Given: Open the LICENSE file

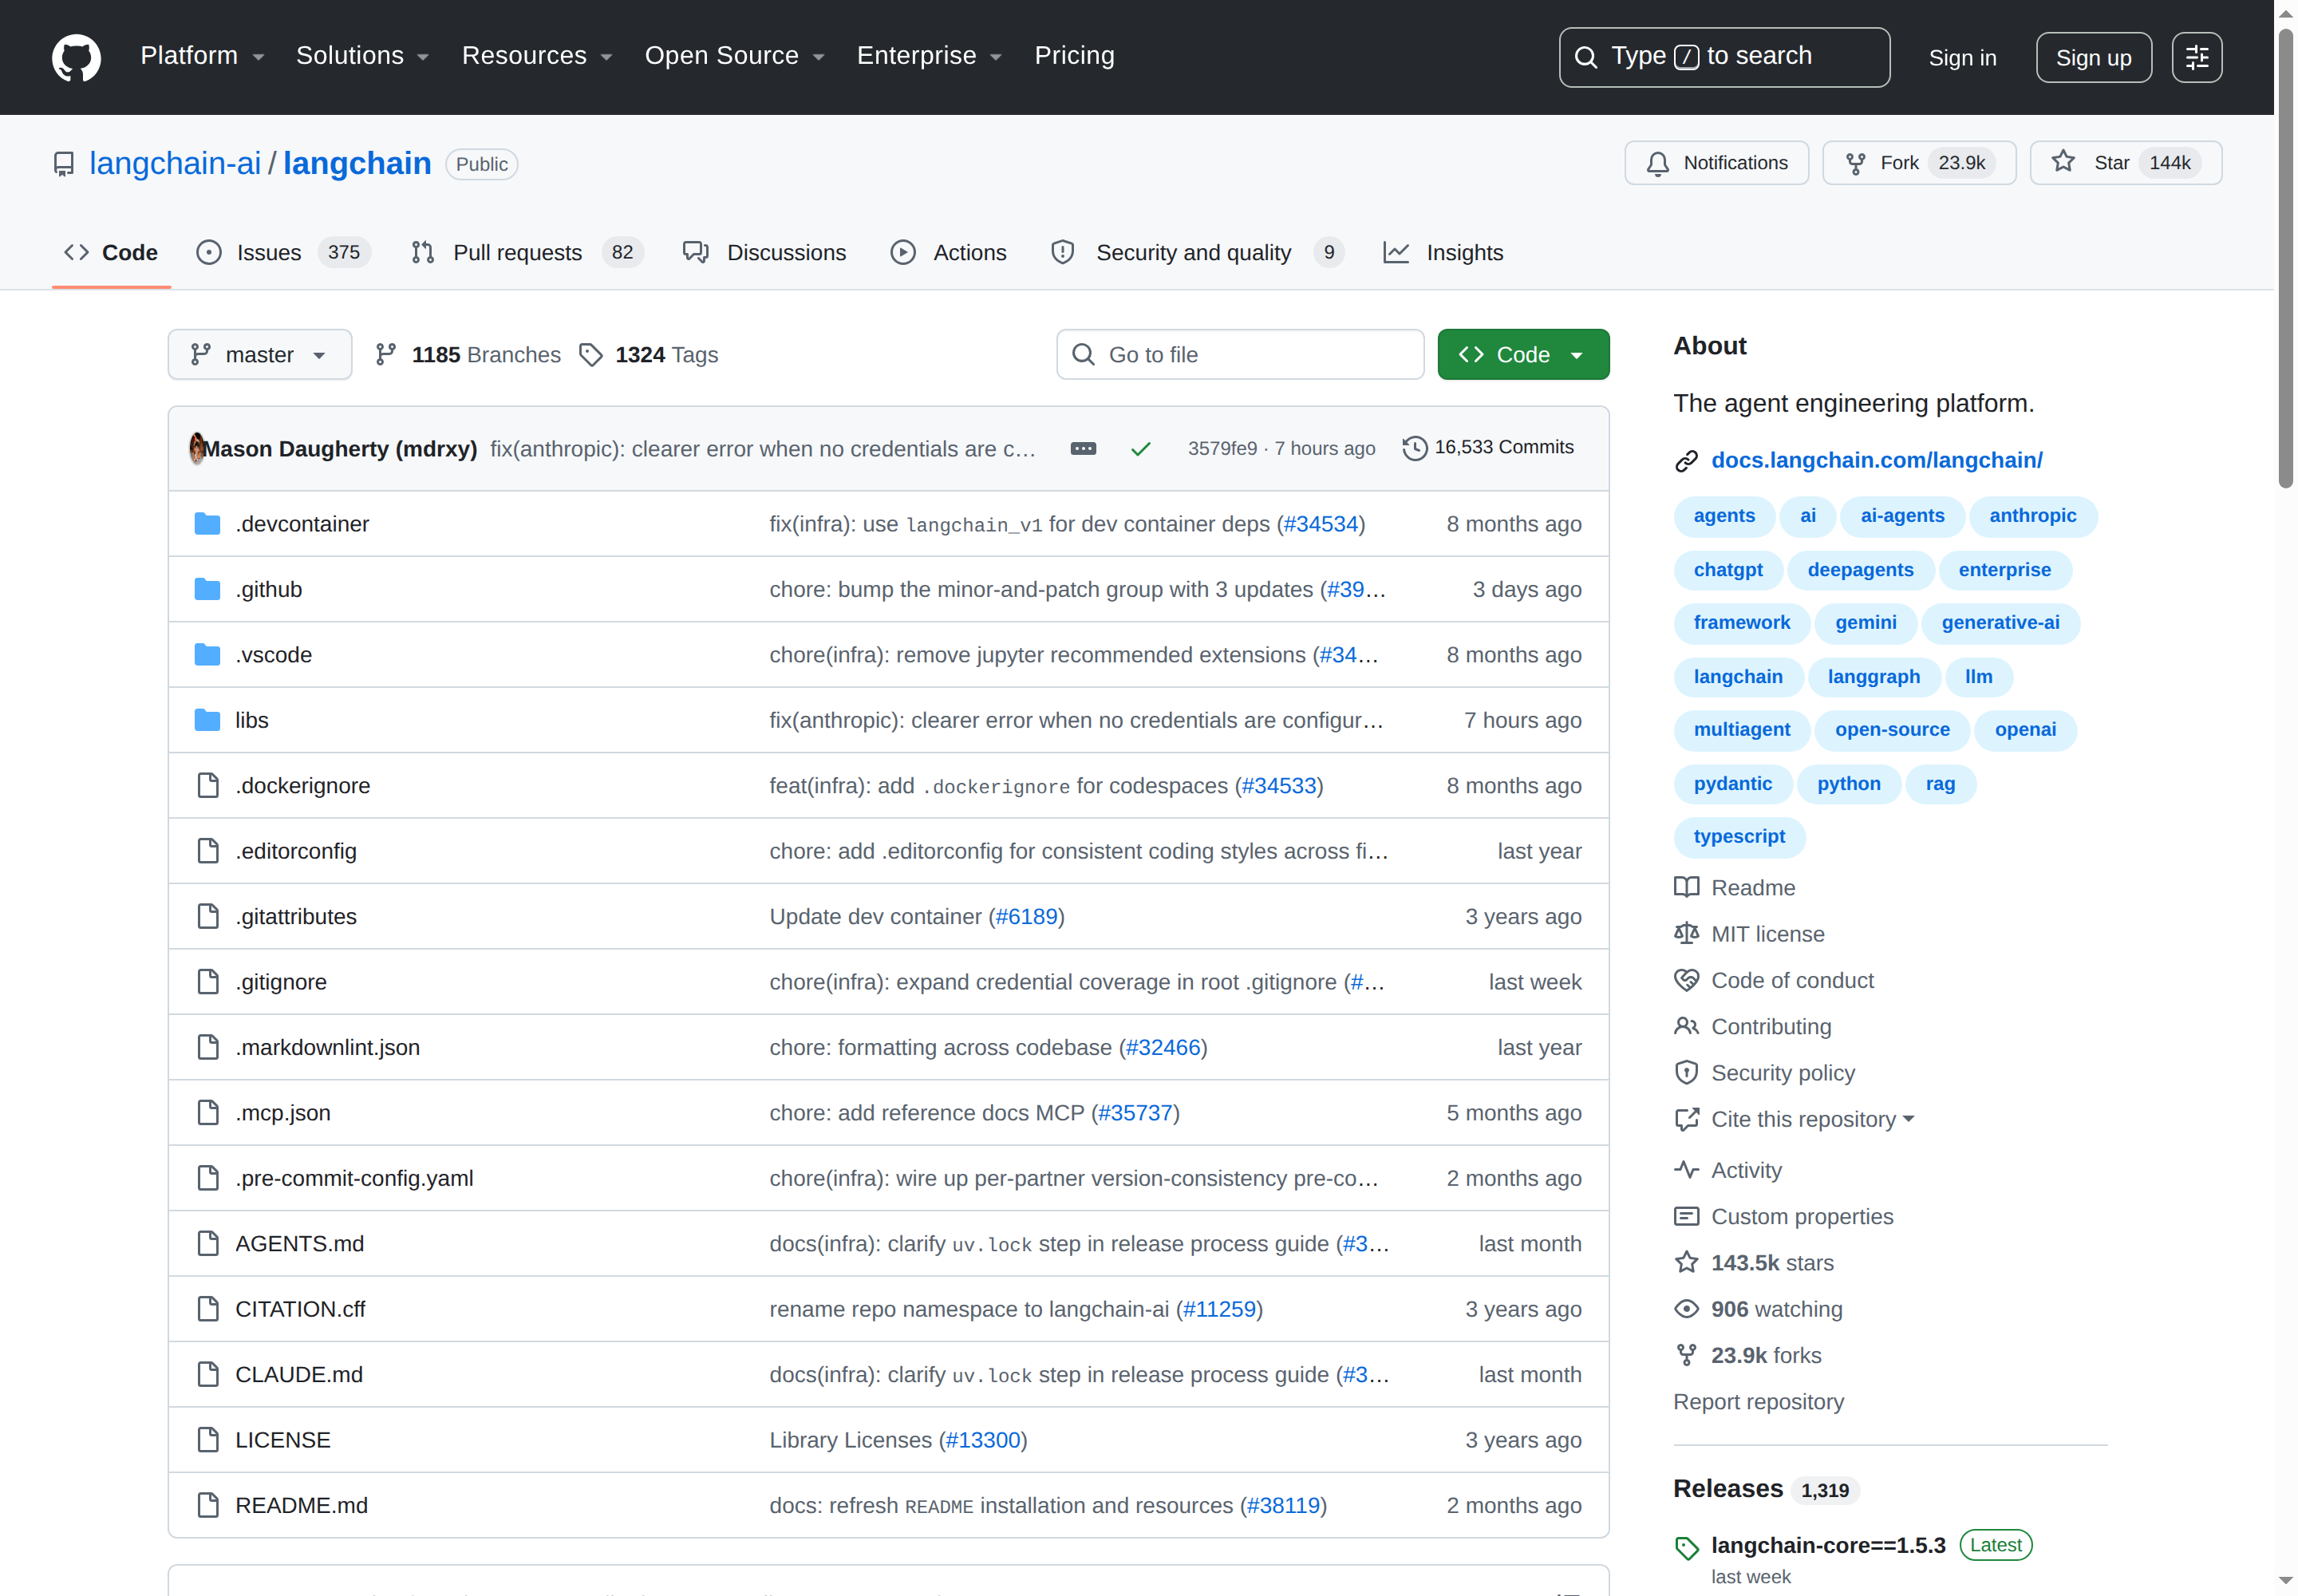Looking at the screenshot, I should pyautogui.click(x=282, y=1440).
